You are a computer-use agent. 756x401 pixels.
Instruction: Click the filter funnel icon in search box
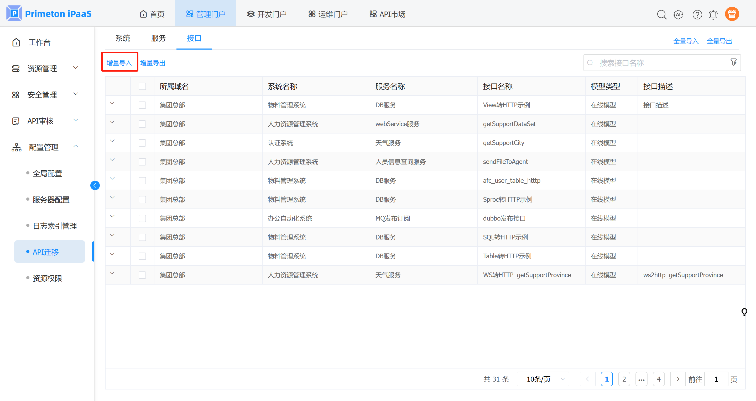(x=733, y=62)
